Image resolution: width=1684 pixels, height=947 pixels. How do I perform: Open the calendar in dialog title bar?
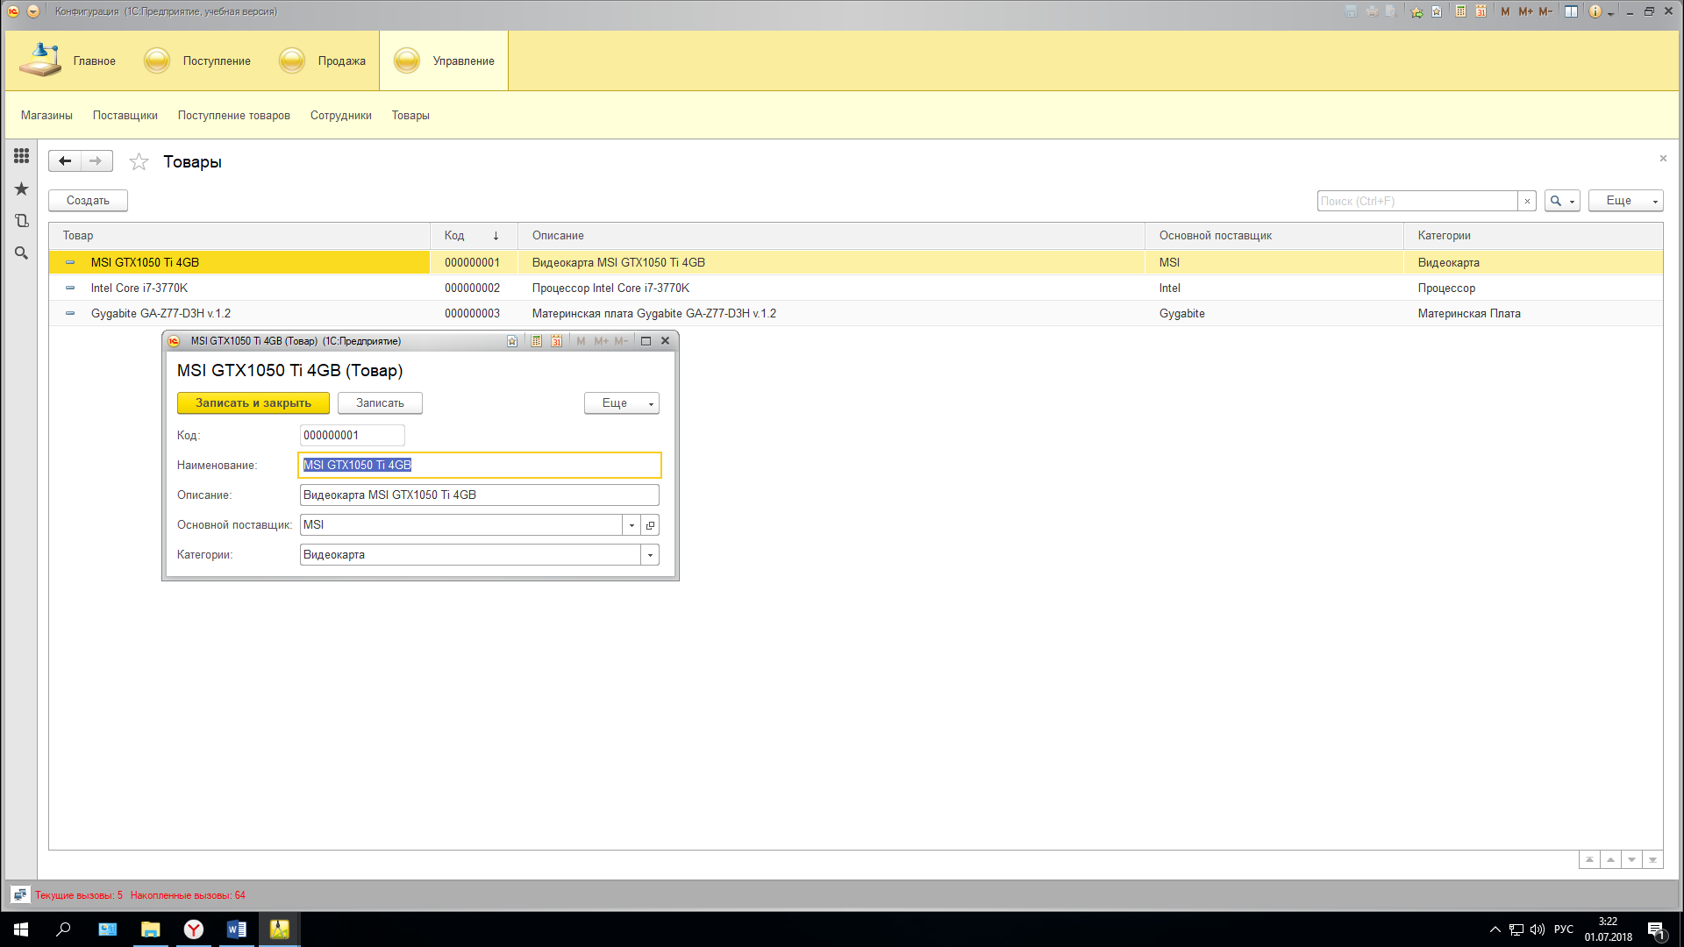pos(557,341)
